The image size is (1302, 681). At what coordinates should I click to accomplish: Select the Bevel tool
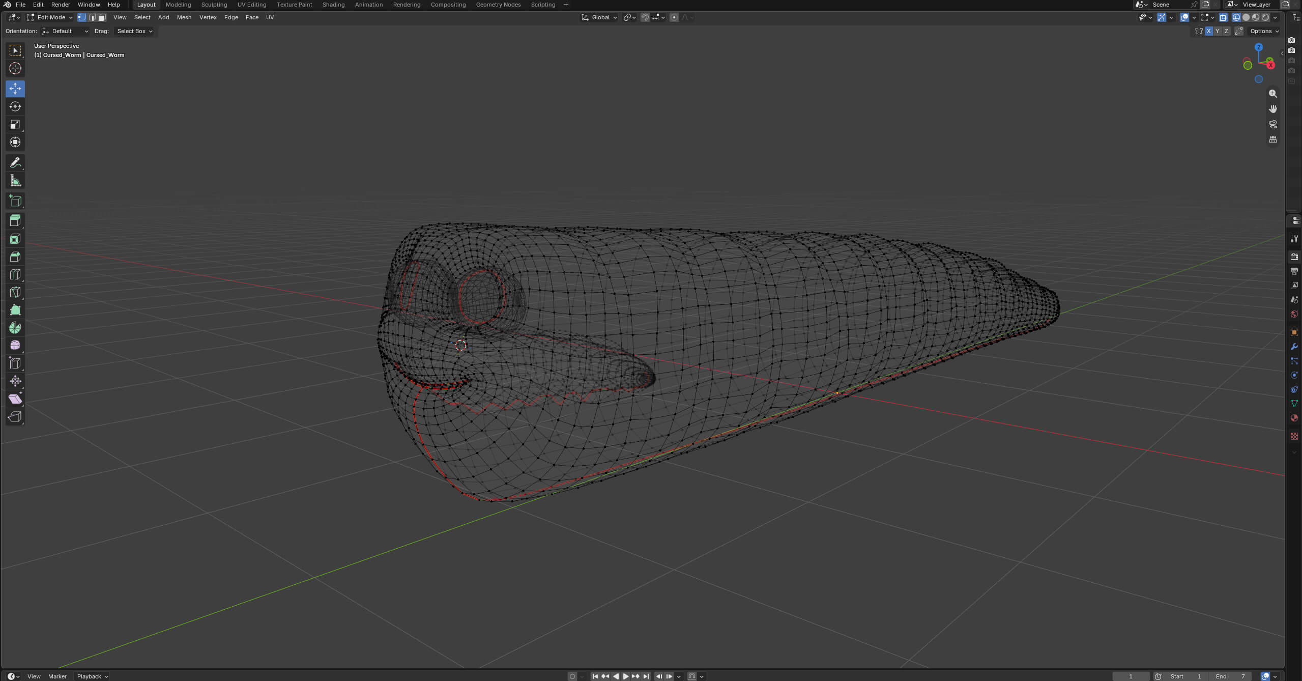click(15, 257)
